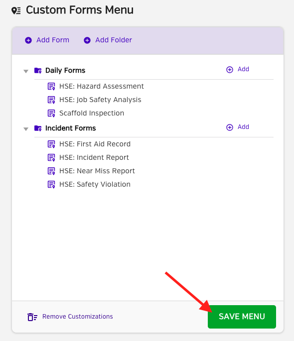Click the circled plus icon in Daily Forms row
The height and width of the screenshot is (341, 294).
[230, 70]
